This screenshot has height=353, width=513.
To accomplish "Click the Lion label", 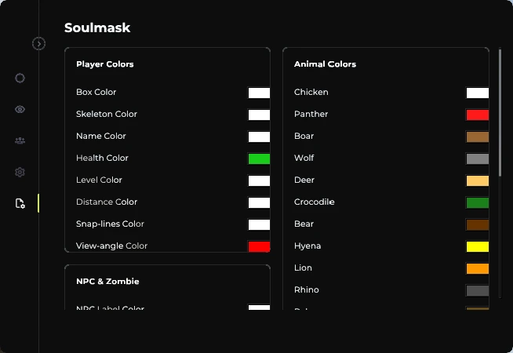I will click(303, 267).
